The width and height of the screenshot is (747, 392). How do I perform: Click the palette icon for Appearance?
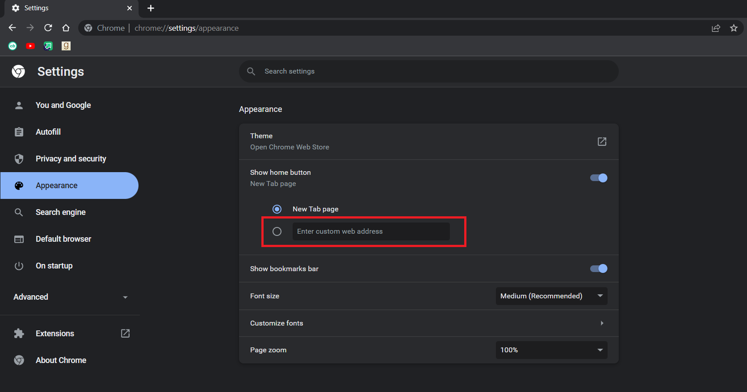click(19, 186)
